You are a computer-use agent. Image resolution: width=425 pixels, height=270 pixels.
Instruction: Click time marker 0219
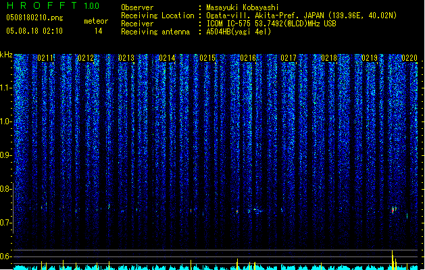[370, 58]
